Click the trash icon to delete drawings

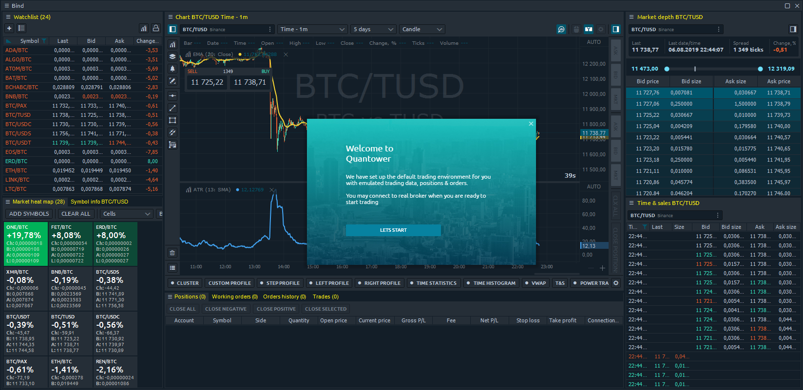[172, 253]
